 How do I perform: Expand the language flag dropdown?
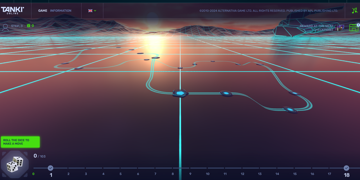tap(92, 11)
